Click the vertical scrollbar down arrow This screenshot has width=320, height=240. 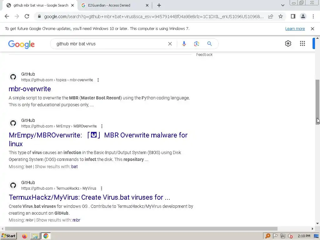317,224
